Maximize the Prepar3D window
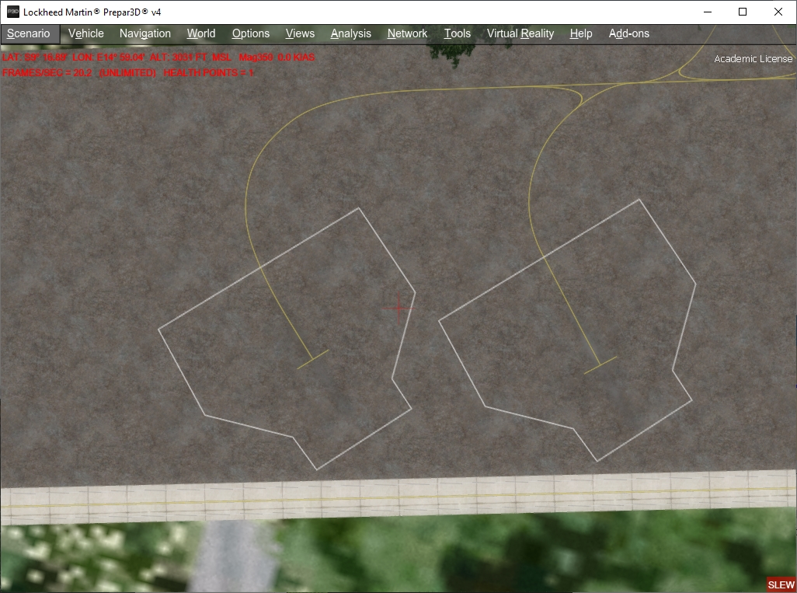Viewport: 797px width, 593px height. click(743, 12)
